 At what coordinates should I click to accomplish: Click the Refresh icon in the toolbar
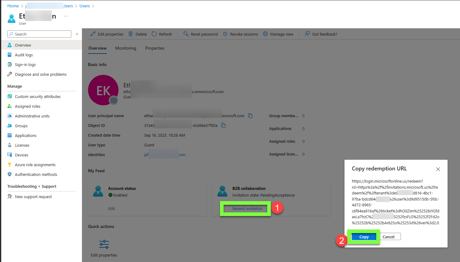coord(154,34)
